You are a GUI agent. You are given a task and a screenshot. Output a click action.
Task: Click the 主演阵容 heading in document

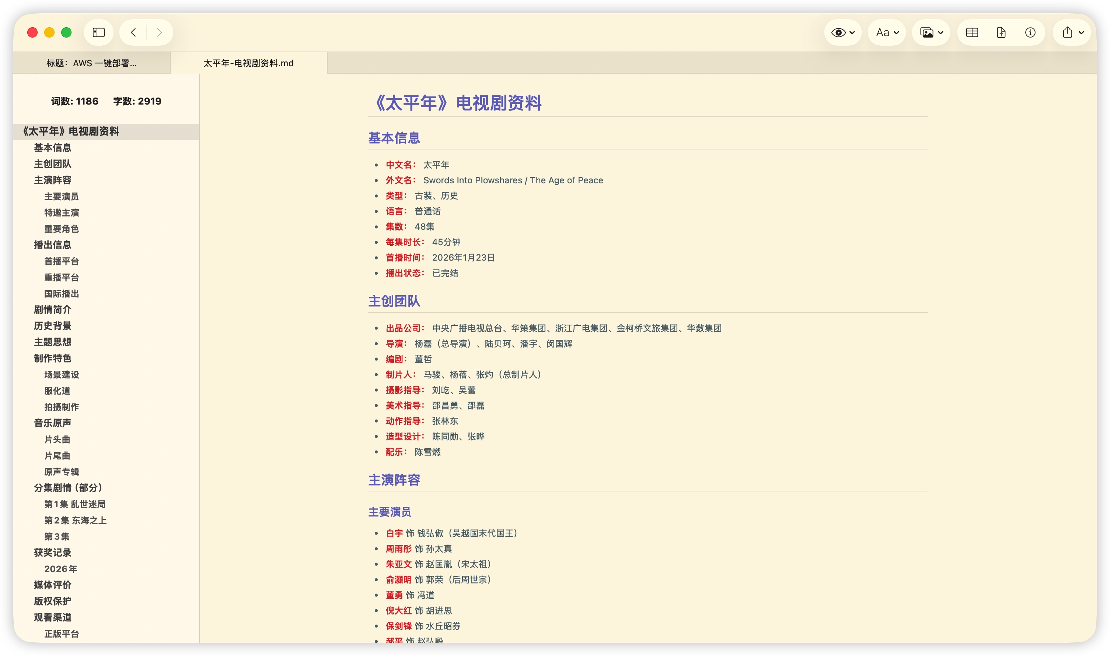point(394,480)
